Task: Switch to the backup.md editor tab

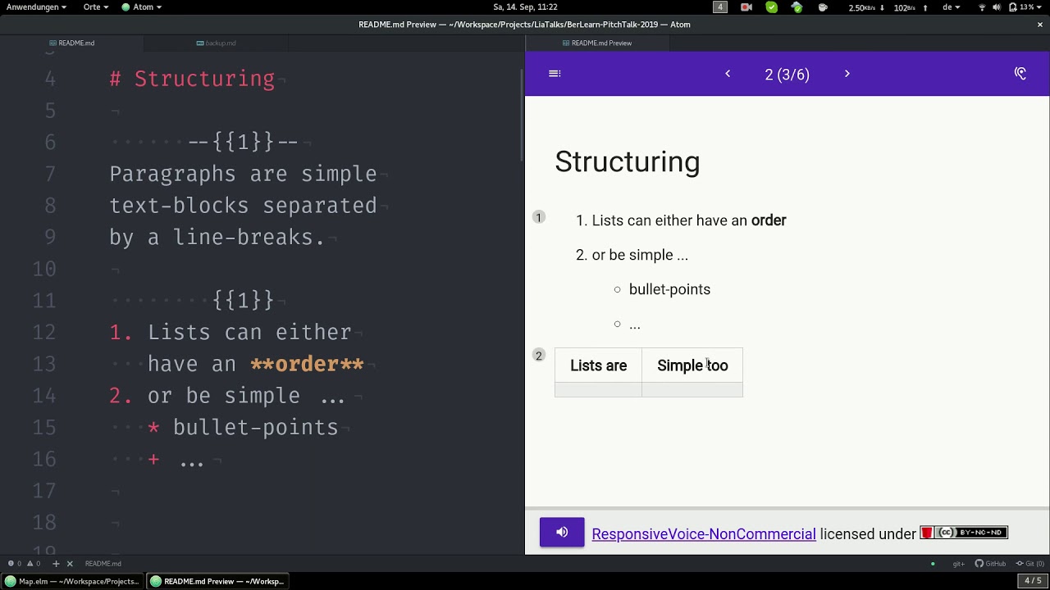Action: pos(217,43)
